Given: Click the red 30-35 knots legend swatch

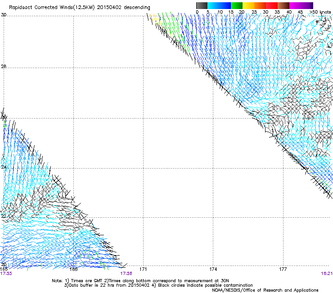Looking at the screenshot, I should tap(272, 5).
